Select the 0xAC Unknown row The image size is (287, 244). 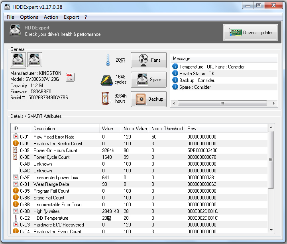pos(139,170)
